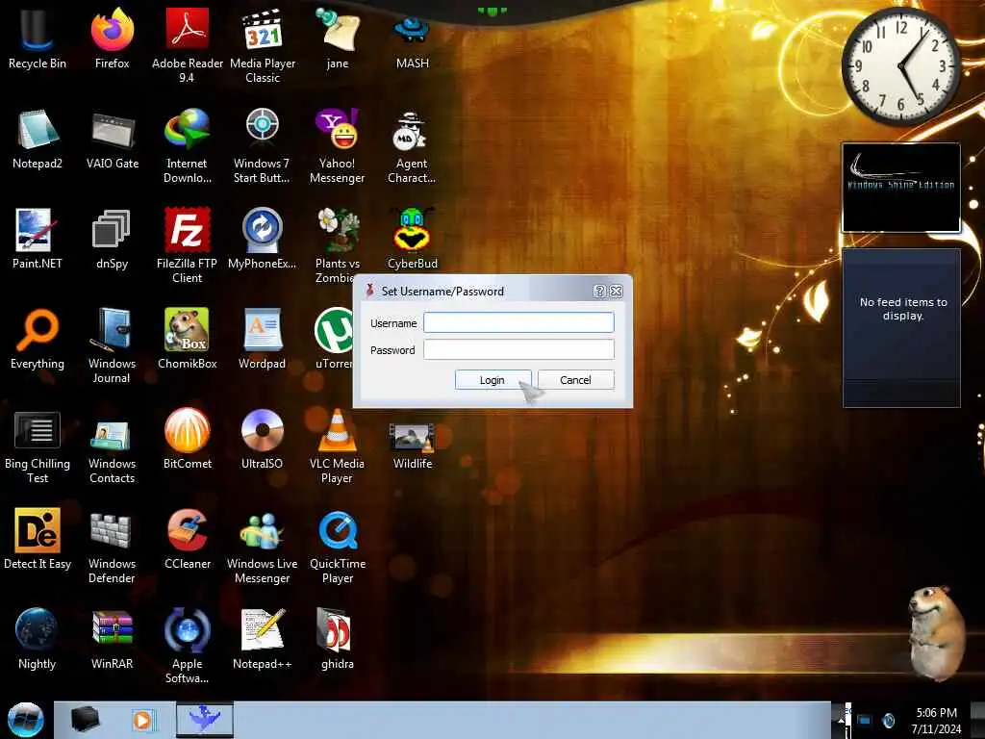Select the ghidra icon
Viewport: 985px width, 739px height.
click(338, 639)
